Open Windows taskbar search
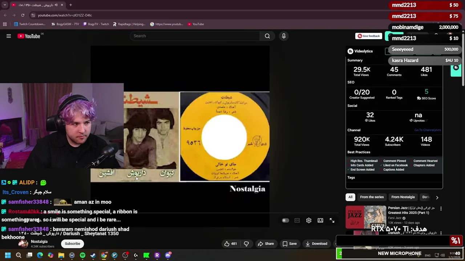Image resolution: width=465 pixels, height=261 pixels. [19, 255]
